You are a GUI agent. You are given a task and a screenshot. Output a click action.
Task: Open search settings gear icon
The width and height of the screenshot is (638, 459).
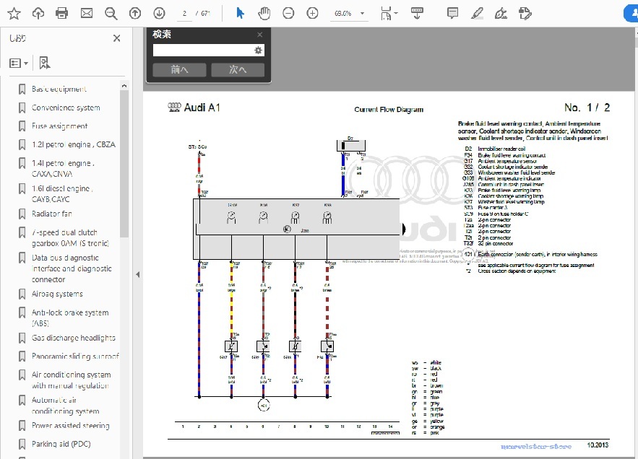point(258,51)
